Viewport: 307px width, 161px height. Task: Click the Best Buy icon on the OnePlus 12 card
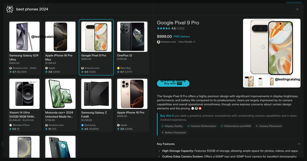118,68
